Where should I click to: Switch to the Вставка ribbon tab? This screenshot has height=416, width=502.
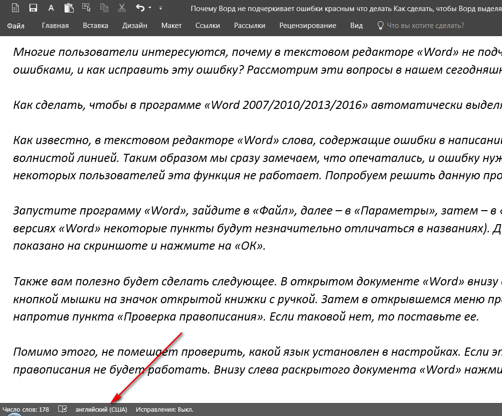click(95, 26)
